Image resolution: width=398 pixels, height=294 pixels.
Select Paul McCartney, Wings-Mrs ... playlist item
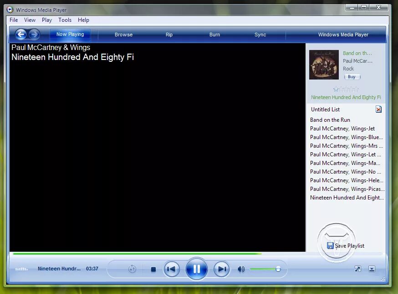tap(346, 145)
